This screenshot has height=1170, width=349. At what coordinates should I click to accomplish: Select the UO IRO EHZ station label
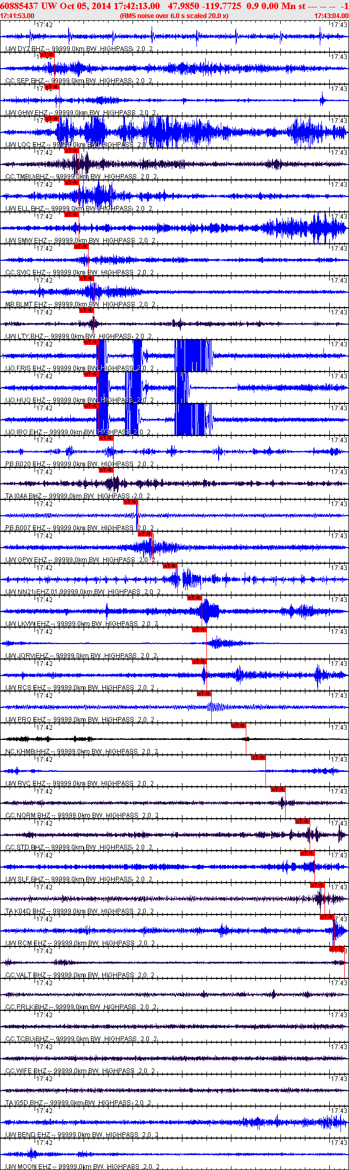(x=24, y=432)
